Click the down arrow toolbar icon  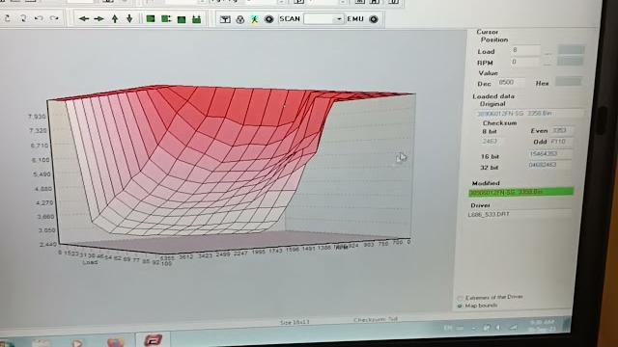129,18
